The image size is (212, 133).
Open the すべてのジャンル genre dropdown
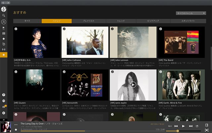191,13
